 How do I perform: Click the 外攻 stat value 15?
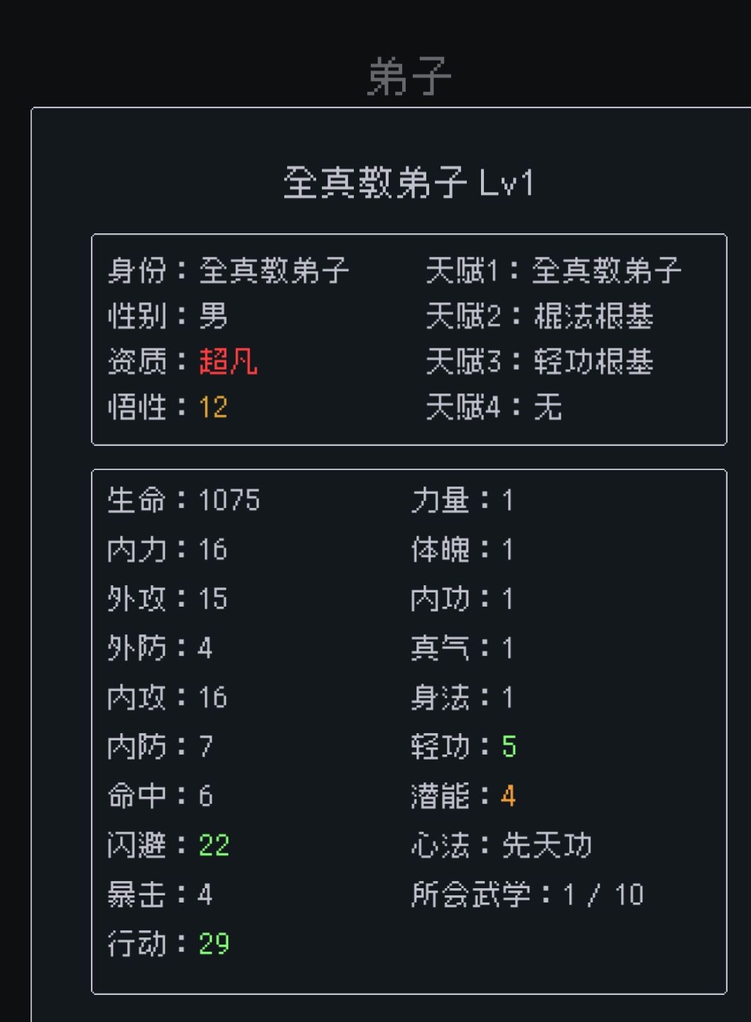[213, 599]
